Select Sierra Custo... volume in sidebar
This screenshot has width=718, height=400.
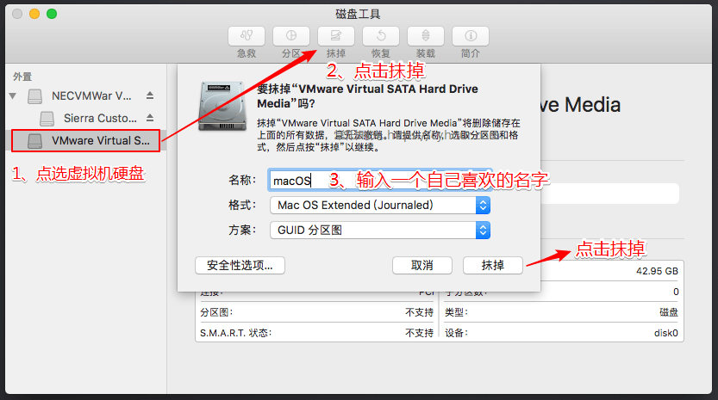click(86, 119)
